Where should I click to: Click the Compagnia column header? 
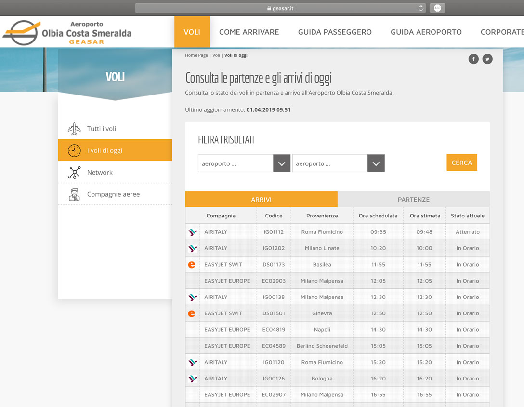click(221, 216)
